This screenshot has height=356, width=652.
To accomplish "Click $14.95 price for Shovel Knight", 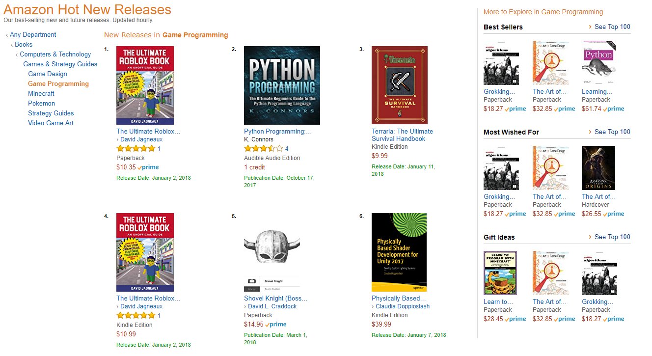I will coord(254,325).
